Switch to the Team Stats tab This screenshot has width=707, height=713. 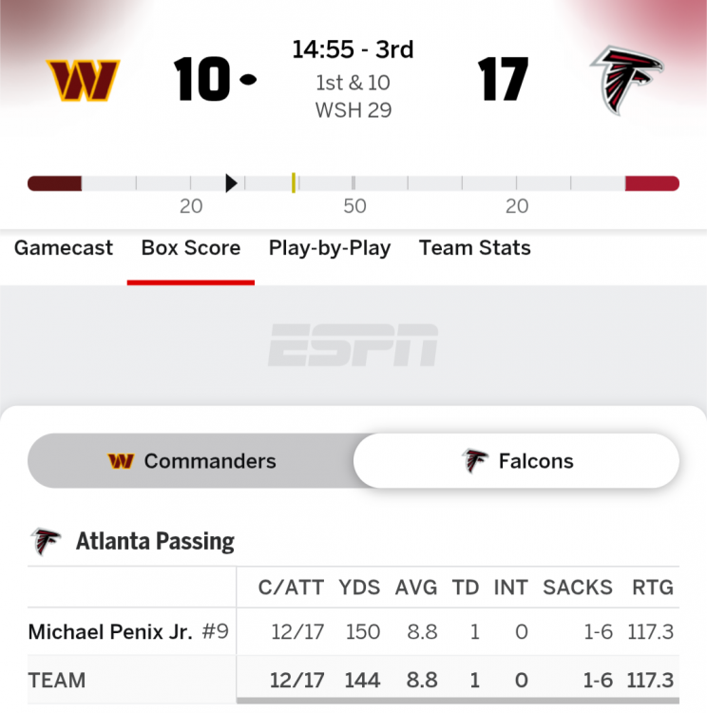[x=475, y=248]
